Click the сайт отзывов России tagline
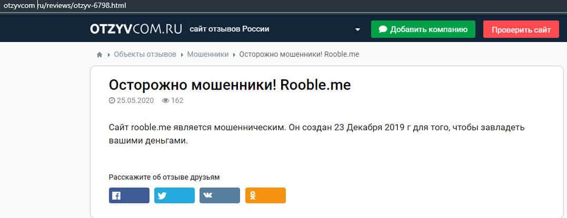The width and height of the screenshot is (567, 218). (230, 29)
